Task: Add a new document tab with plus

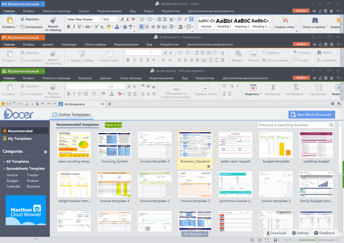Action: 109,104
